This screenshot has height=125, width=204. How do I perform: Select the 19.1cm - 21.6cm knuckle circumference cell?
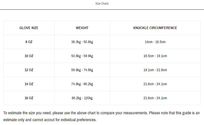[155, 70]
